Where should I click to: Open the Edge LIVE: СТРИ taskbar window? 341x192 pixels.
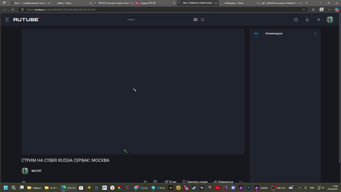click(x=69, y=188)
